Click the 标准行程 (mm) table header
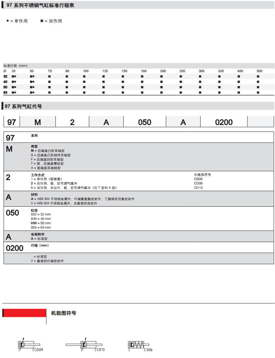 click(x=15, y=66)
